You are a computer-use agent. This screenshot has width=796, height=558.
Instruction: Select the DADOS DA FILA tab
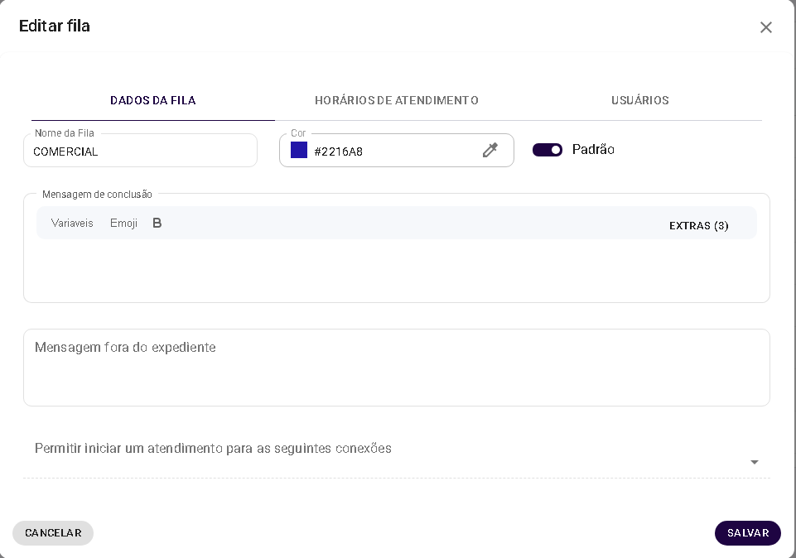152,100
